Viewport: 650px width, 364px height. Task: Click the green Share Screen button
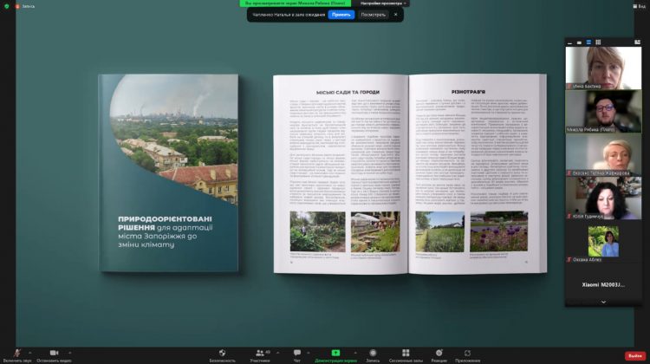pos(335,353)
